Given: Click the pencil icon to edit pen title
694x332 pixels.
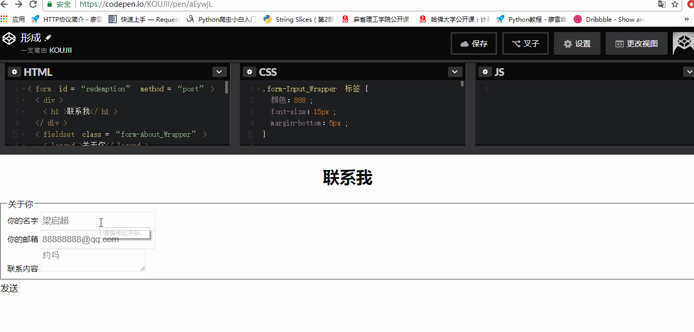Looking at the screenshot, I should tap(48, 38).
